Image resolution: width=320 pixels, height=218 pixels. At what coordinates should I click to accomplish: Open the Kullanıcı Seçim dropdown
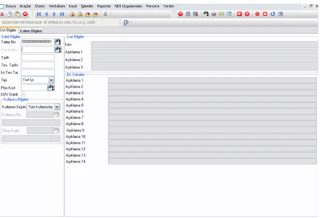click(x=57, y=107)
